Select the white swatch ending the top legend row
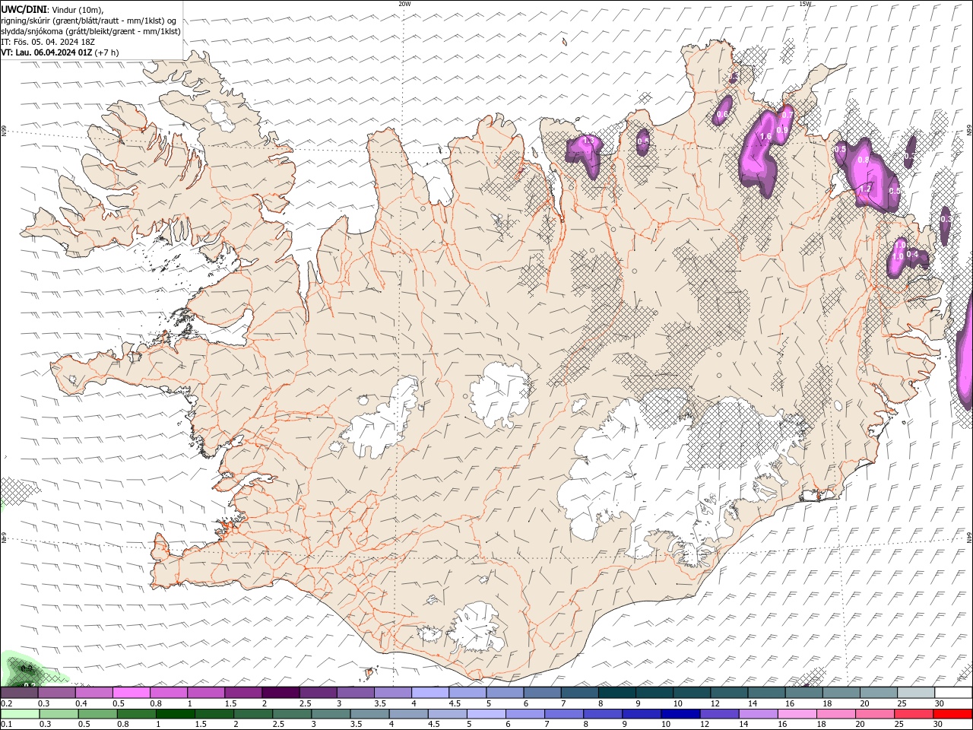 [x=952, y=693]
